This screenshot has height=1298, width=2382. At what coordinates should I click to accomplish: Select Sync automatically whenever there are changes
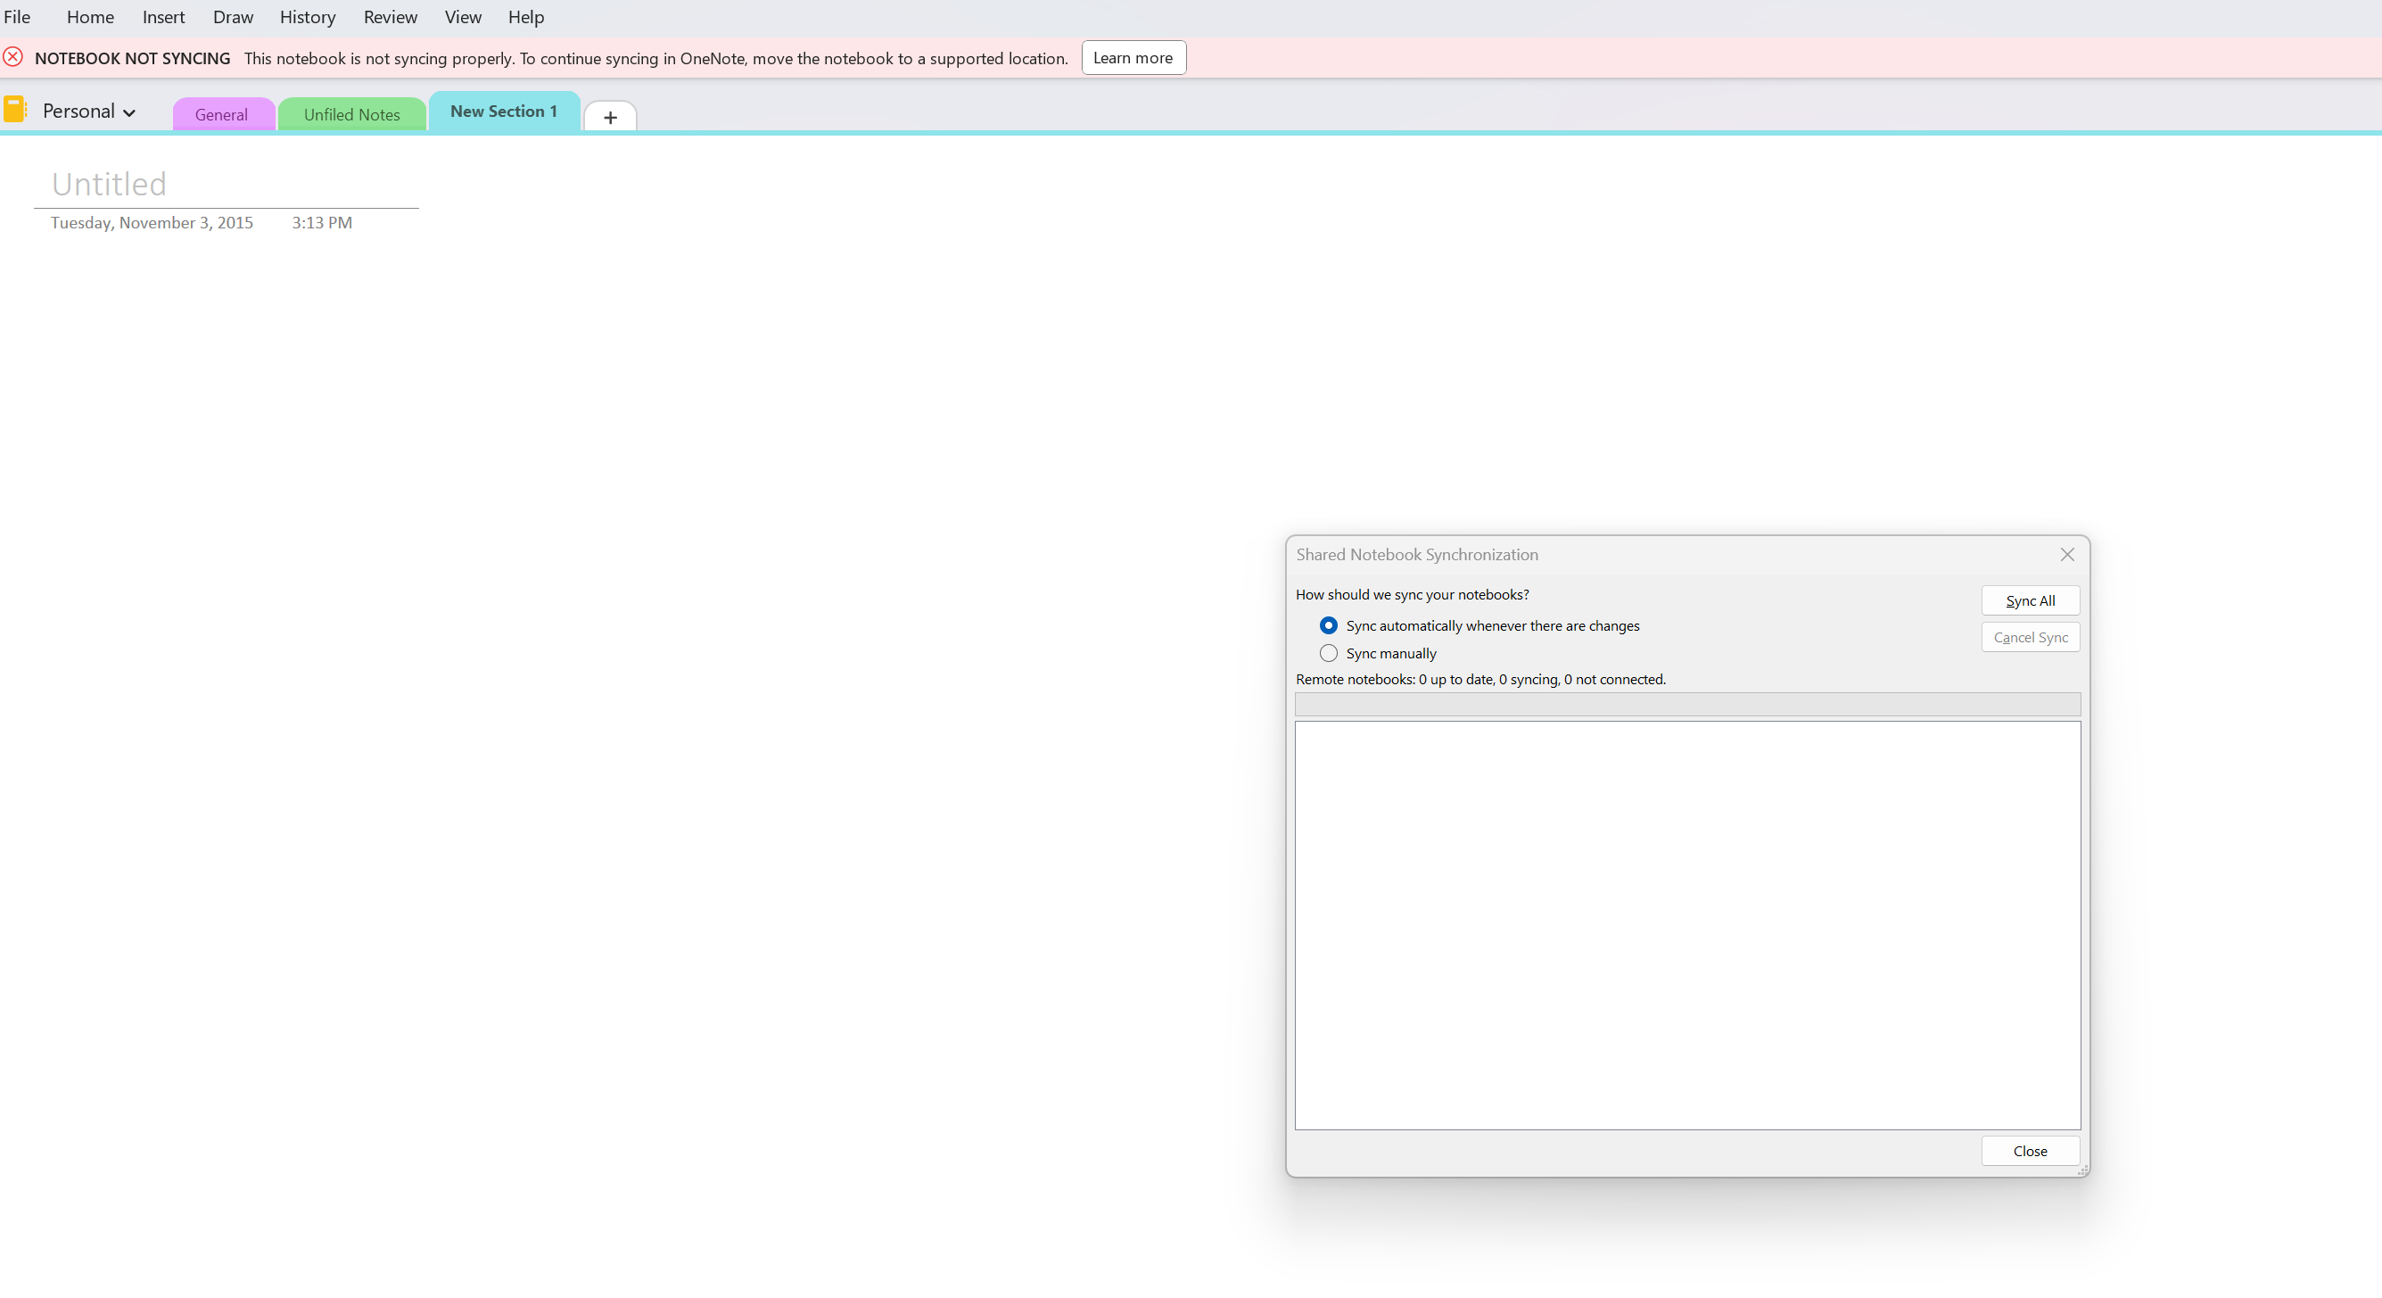coord(1329,625)
